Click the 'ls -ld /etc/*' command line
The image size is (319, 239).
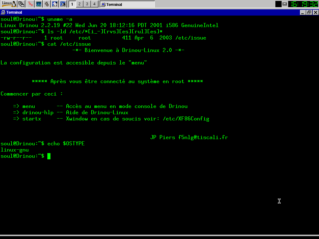click(x=105, y=32)
